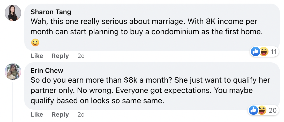View the 11 reactions count on Sharon's comment

click(x=273, y=52)
